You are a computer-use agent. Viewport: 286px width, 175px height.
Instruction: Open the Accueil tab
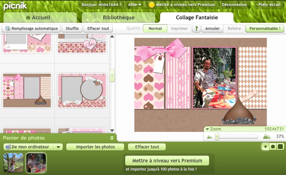[40, 18]
